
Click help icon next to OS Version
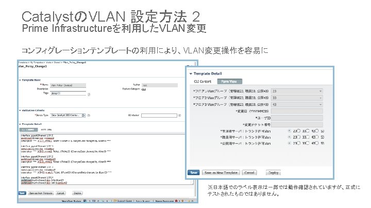180,116
